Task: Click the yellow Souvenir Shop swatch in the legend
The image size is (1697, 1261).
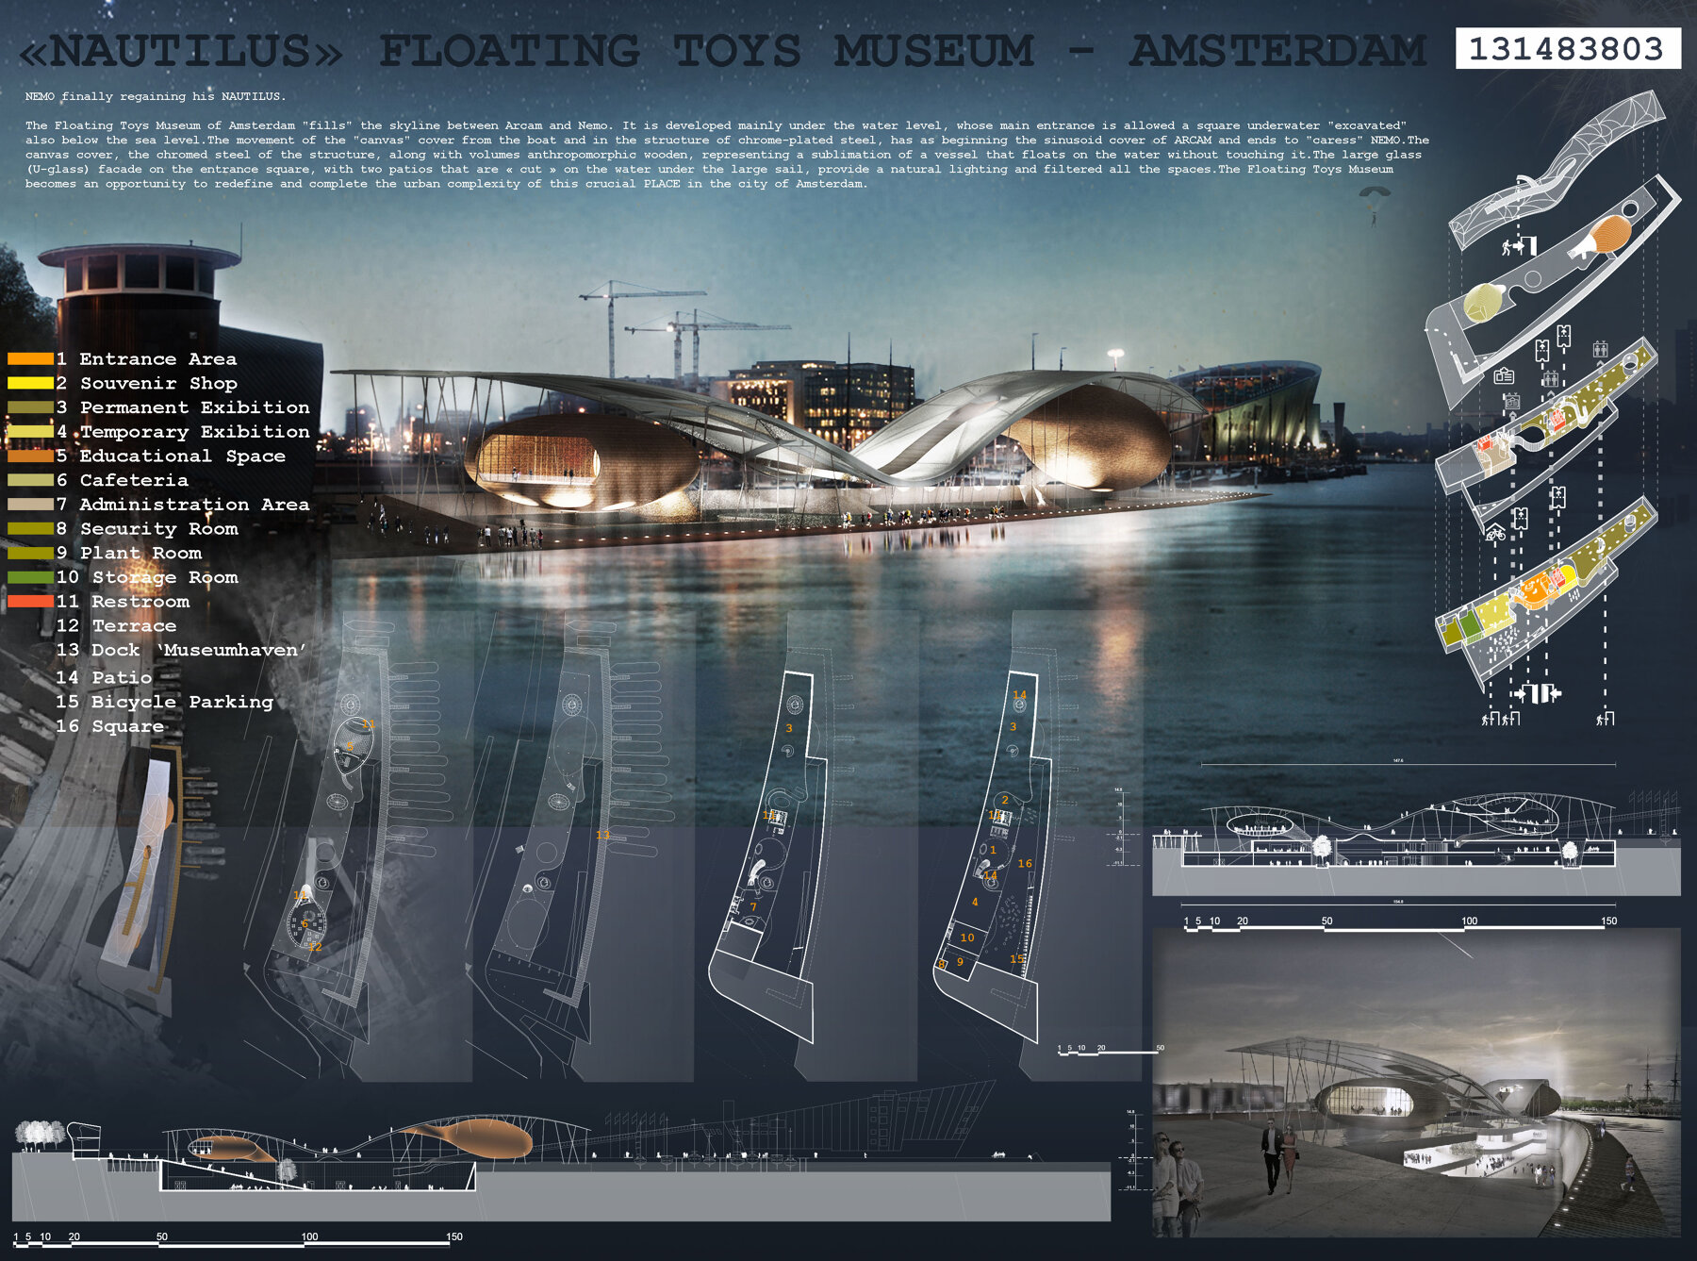Action: coord(30,383)
